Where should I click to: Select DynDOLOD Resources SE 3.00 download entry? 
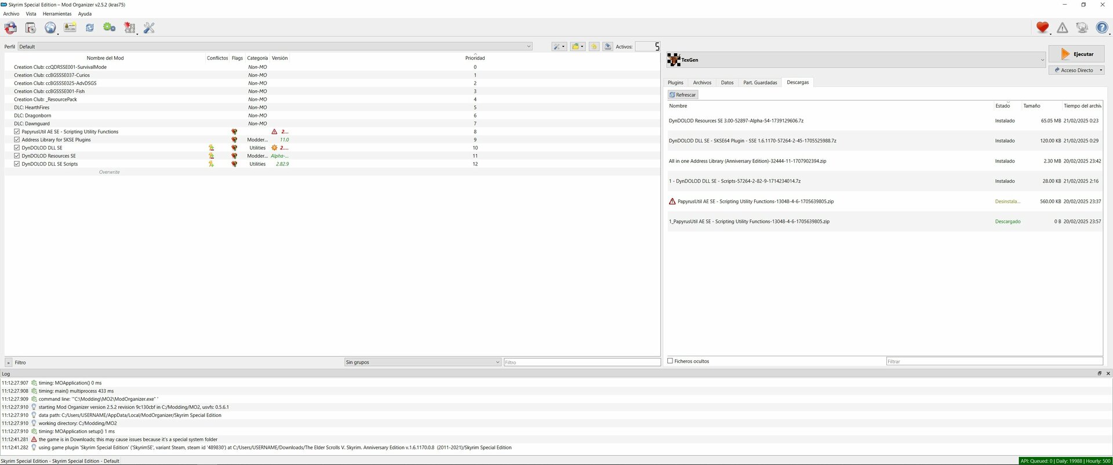click(x=885, y=120)
